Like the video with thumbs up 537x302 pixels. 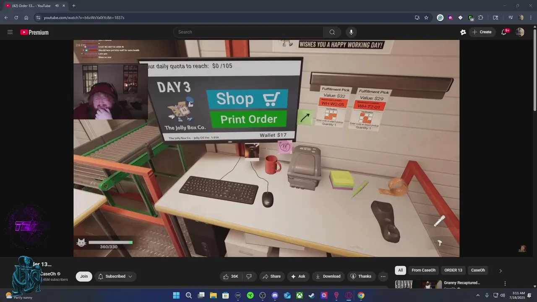tap(230, 276)
